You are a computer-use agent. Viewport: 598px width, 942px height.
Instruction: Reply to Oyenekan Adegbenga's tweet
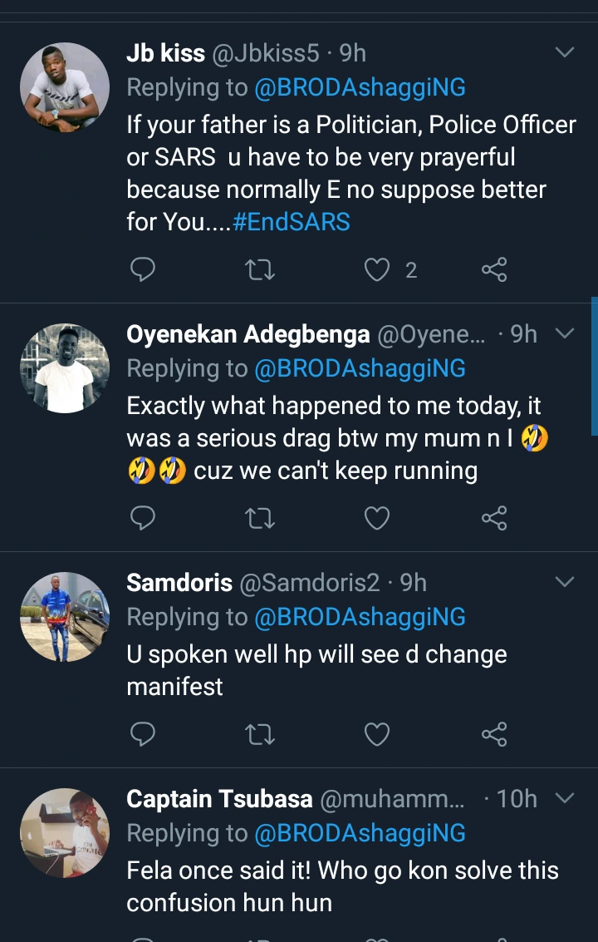pos(143,519)
